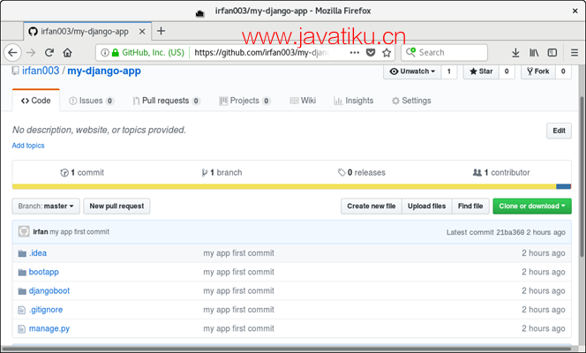Open the Pull requests tab
This screenshot has width=586, height=353.
coord(166,101)
